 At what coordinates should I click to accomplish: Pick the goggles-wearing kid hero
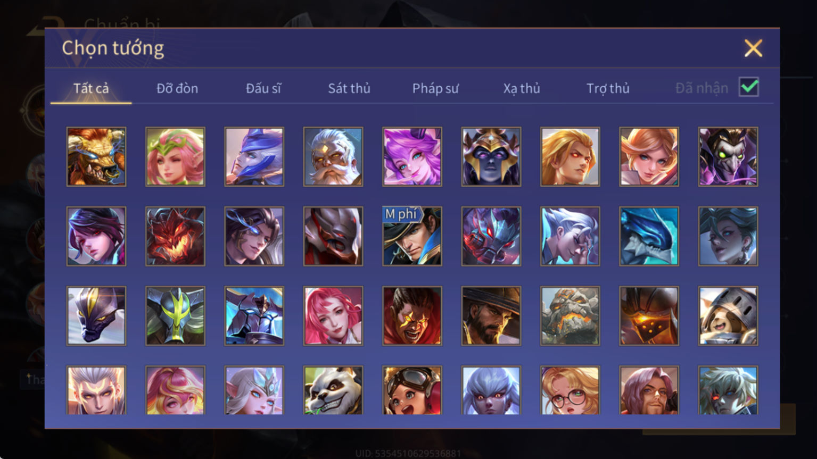(x=412, y=390)
